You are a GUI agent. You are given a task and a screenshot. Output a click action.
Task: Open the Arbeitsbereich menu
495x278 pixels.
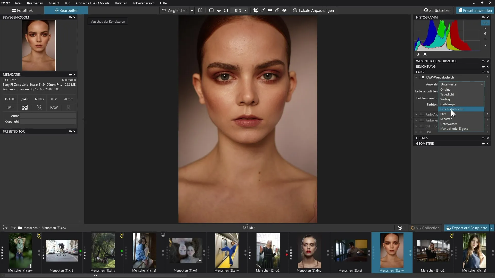(143, 3)
